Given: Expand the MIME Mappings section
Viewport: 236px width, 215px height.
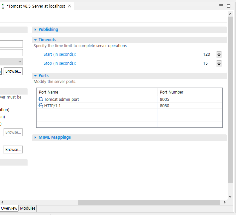Looking at the screenshot, I should 35,137.
